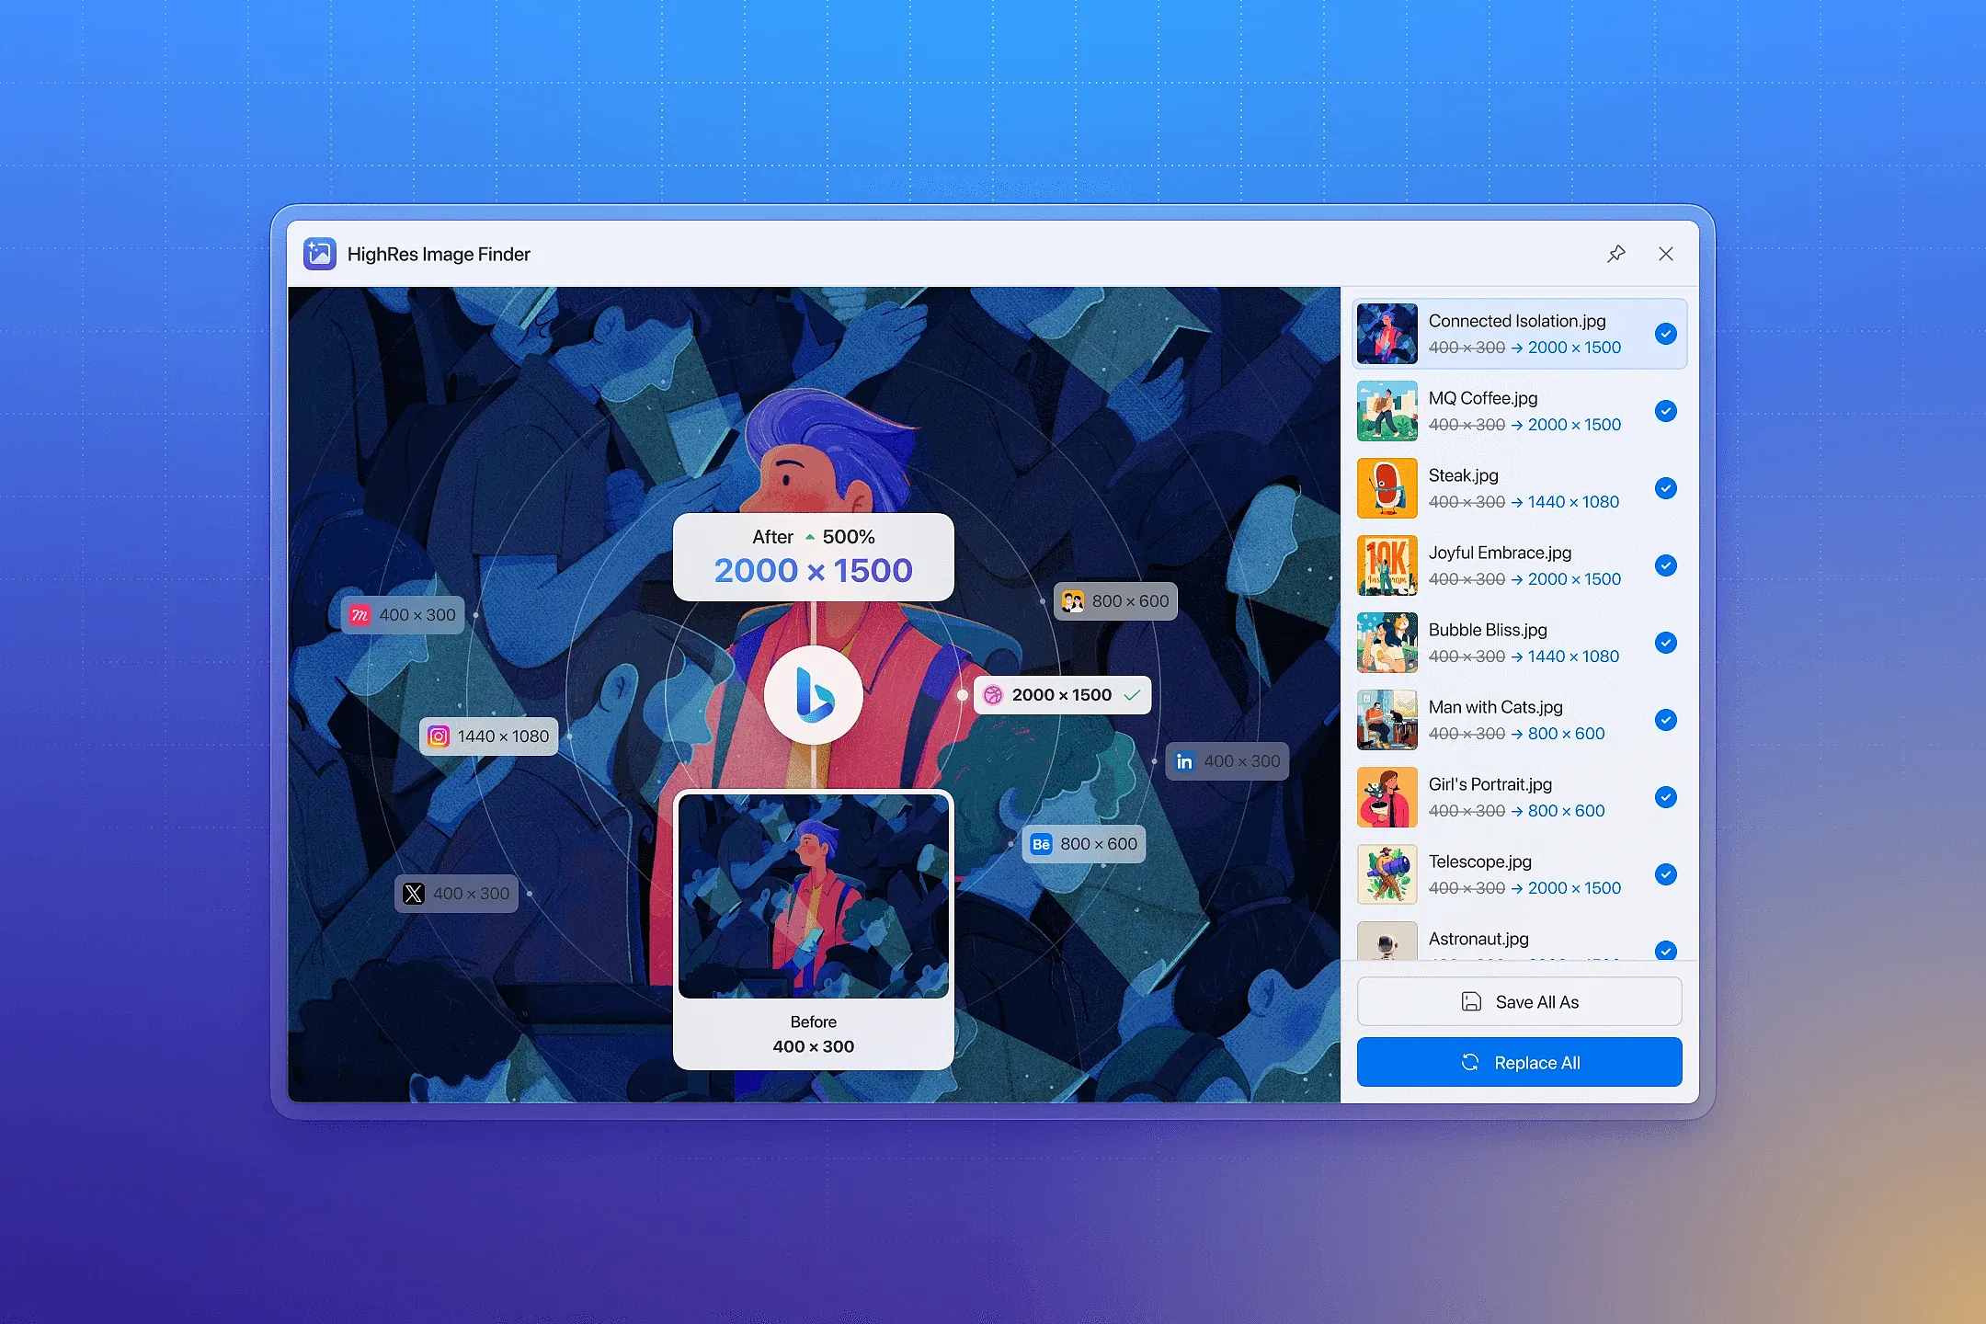1986x1324 pixels.
Task: Click the pin window icon
Action: (1615, 254)
